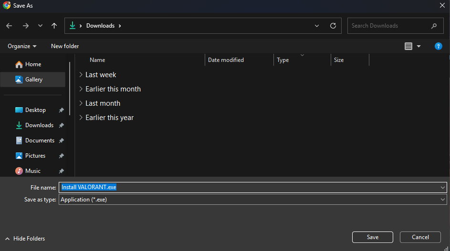
Task: Go up one folder level
Action: [x=54, y=26]
